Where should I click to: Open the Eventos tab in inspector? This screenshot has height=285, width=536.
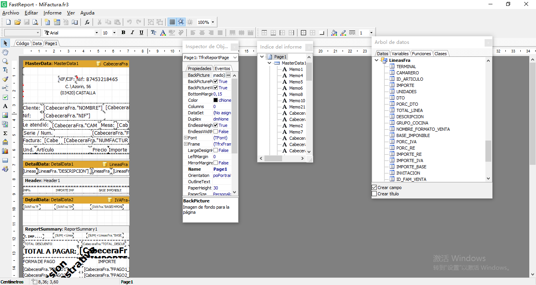[x=222, y=69]
